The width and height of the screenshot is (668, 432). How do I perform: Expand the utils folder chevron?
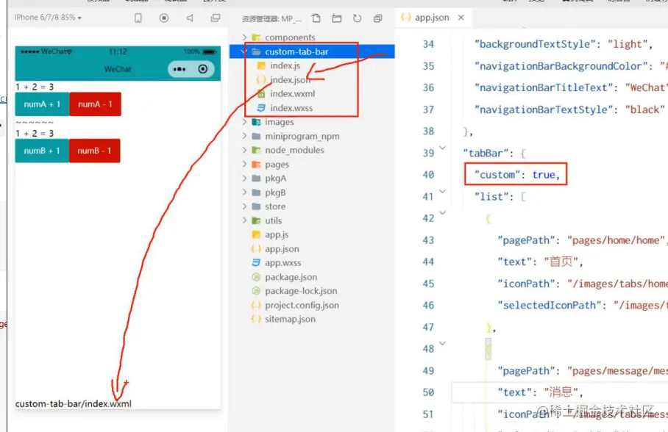[x=244, y=220]
